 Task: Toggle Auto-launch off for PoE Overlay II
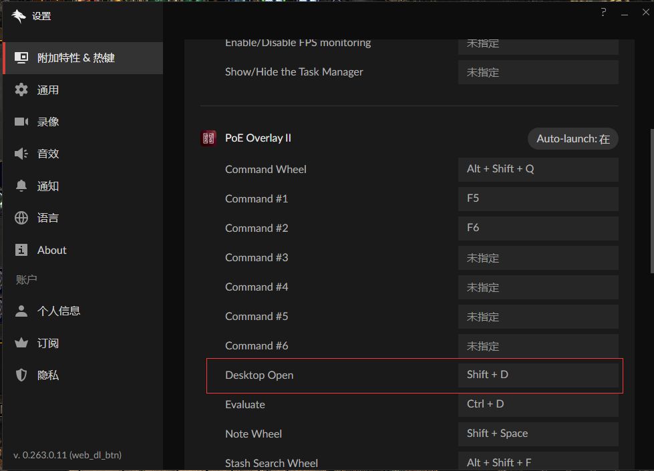(573, 138)
